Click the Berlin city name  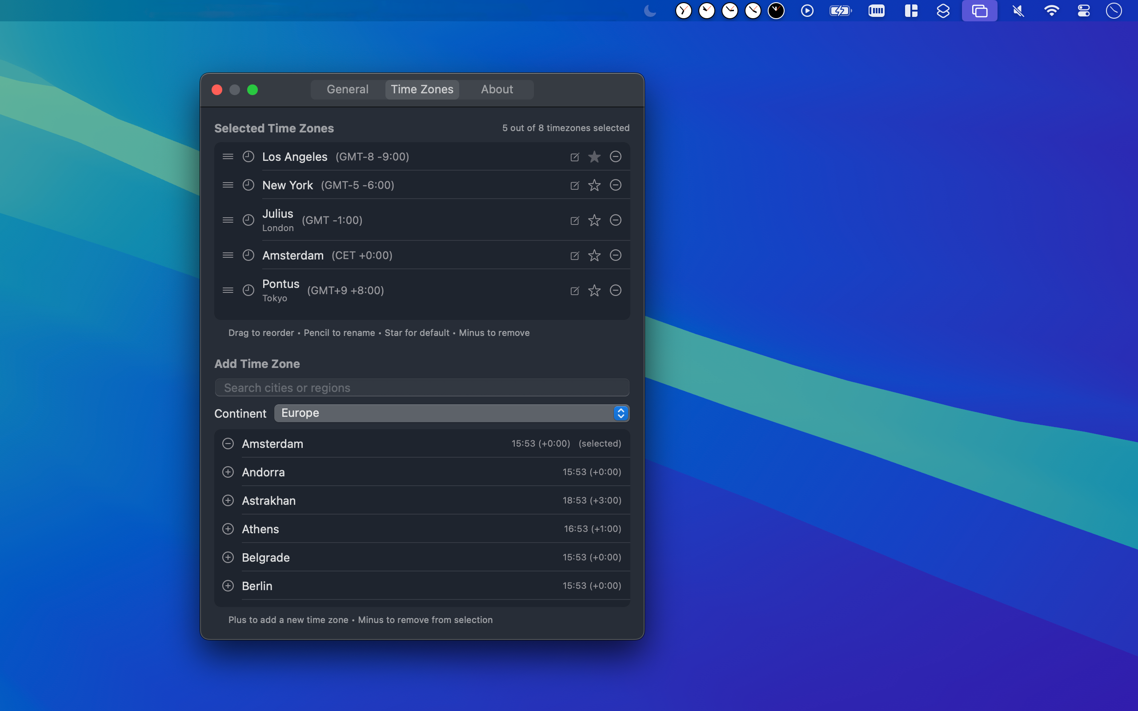point(257,586)
